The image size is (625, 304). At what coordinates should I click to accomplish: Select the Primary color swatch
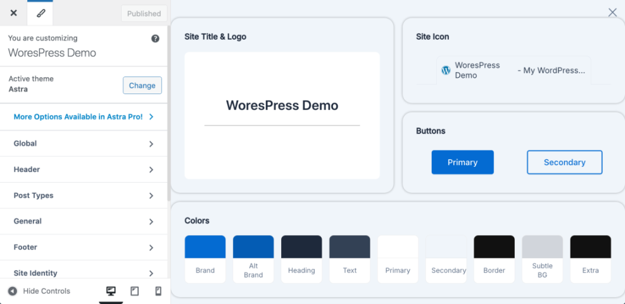coord(398,259)
